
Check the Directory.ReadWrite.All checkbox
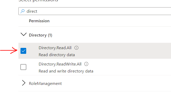[23, 67]
